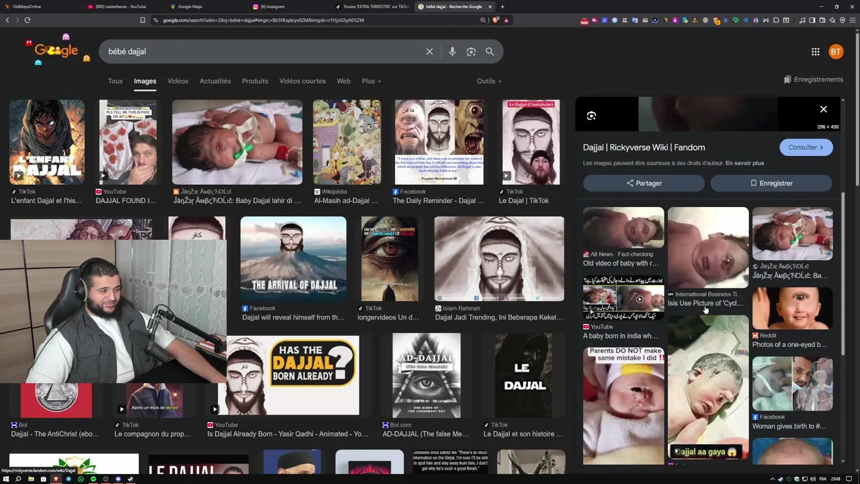860x484 pixels.
Task: Start voice search with the microphone icon
Action: point(452,52)
